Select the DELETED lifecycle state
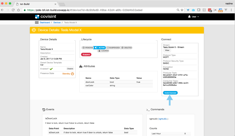This screenshot has height=136, width=235. [126, 48]
